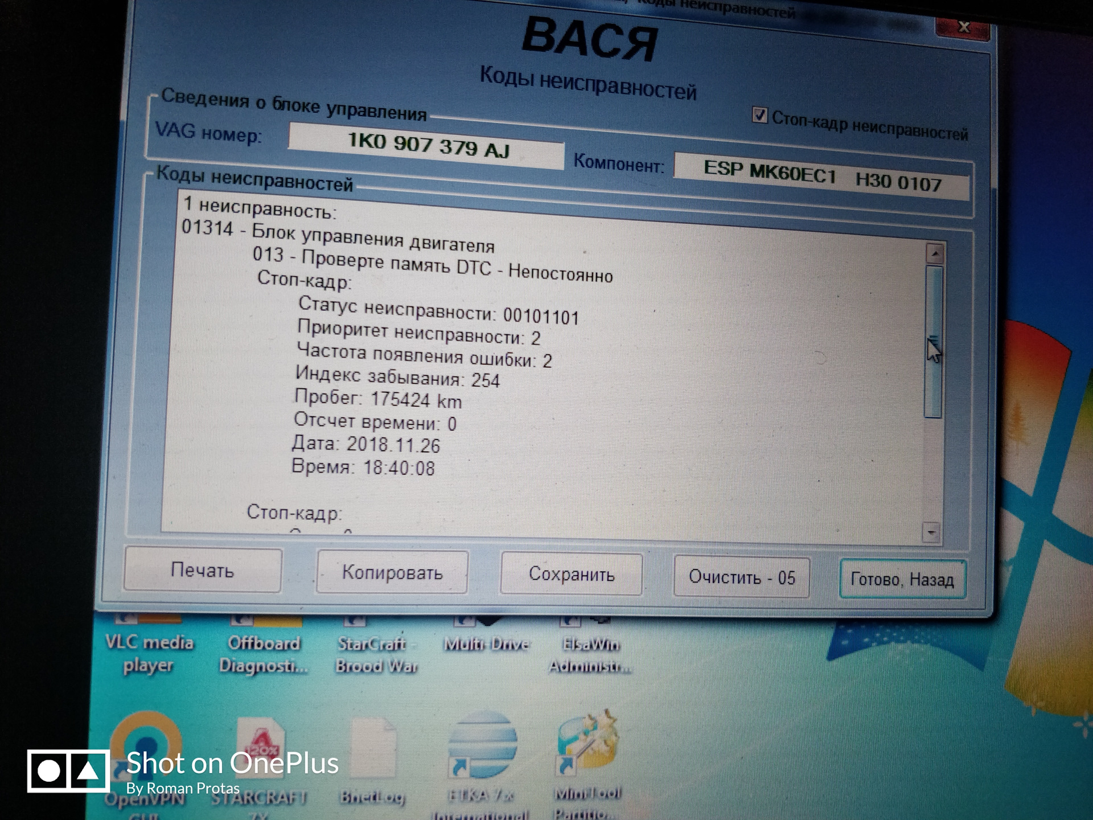Click Сохранить to save fault codes
1093x820 pixels.
pos(572,574)
